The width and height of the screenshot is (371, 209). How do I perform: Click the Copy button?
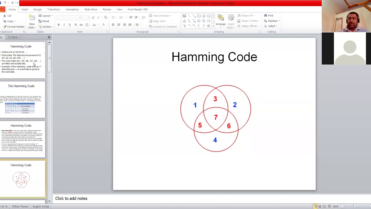pos(10,21)
